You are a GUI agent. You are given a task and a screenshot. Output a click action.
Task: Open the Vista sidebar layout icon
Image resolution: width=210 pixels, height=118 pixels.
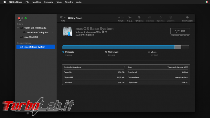pos(62,17)
